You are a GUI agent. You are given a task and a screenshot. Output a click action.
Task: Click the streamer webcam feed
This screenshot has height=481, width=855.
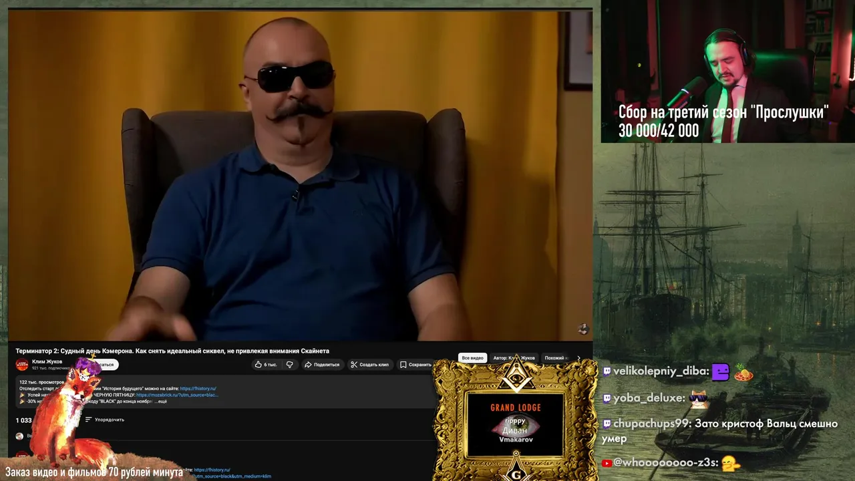[x=727, y=71]
